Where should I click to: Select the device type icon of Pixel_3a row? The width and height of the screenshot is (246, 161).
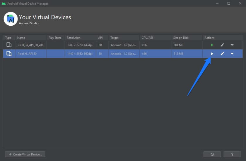9,45
